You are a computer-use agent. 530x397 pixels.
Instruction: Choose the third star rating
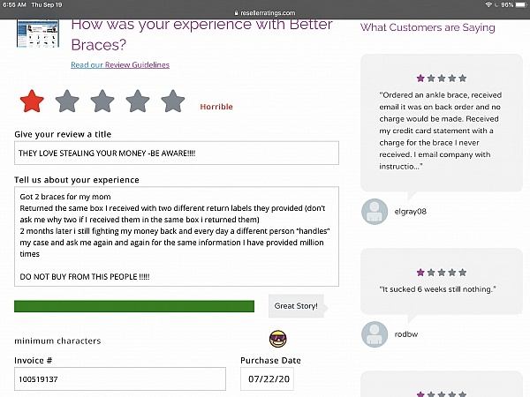(x=102, y=101)
